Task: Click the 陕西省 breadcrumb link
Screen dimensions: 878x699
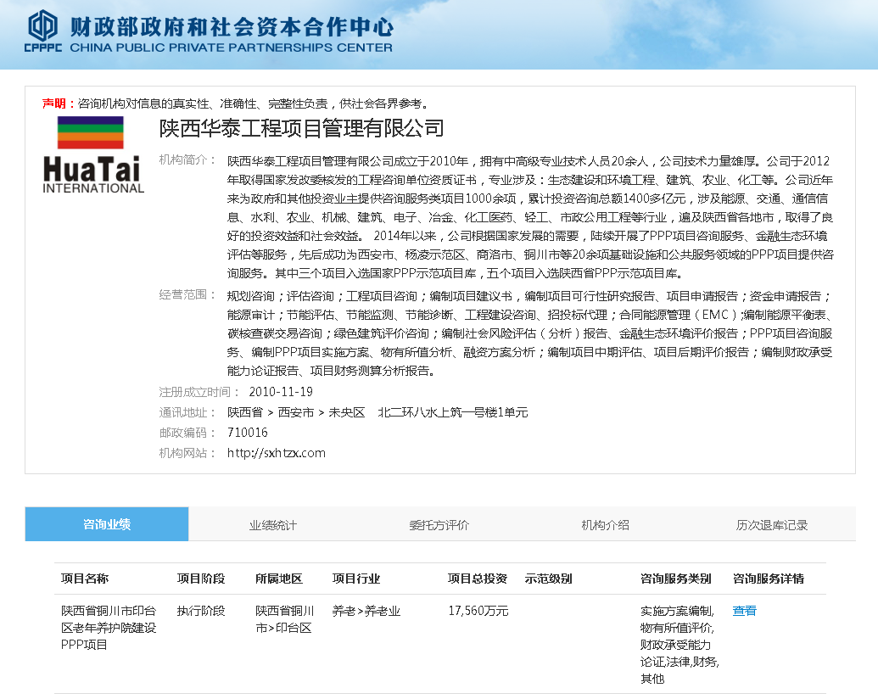Action: (247, 413)
